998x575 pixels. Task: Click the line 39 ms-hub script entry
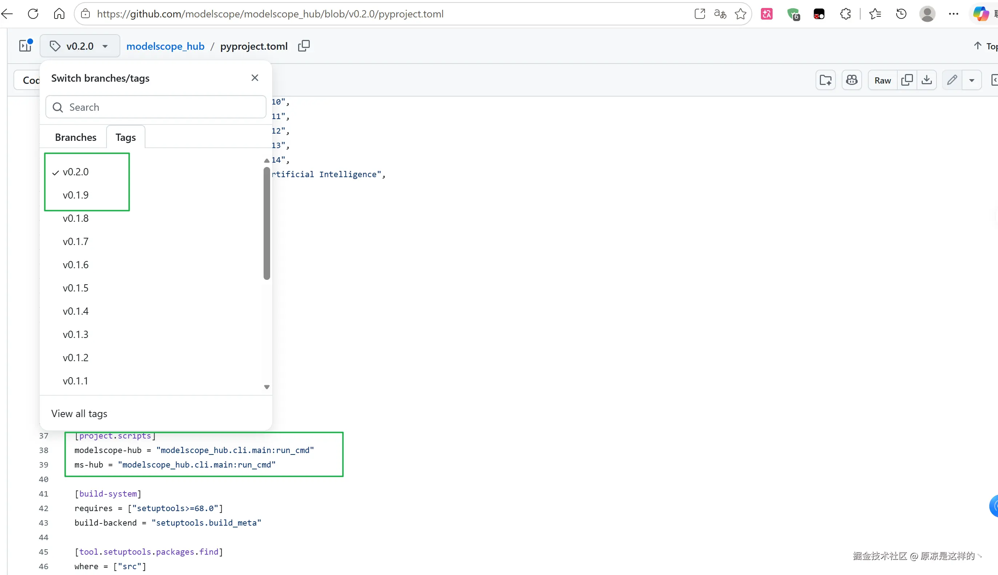click(x=175, y=465)
